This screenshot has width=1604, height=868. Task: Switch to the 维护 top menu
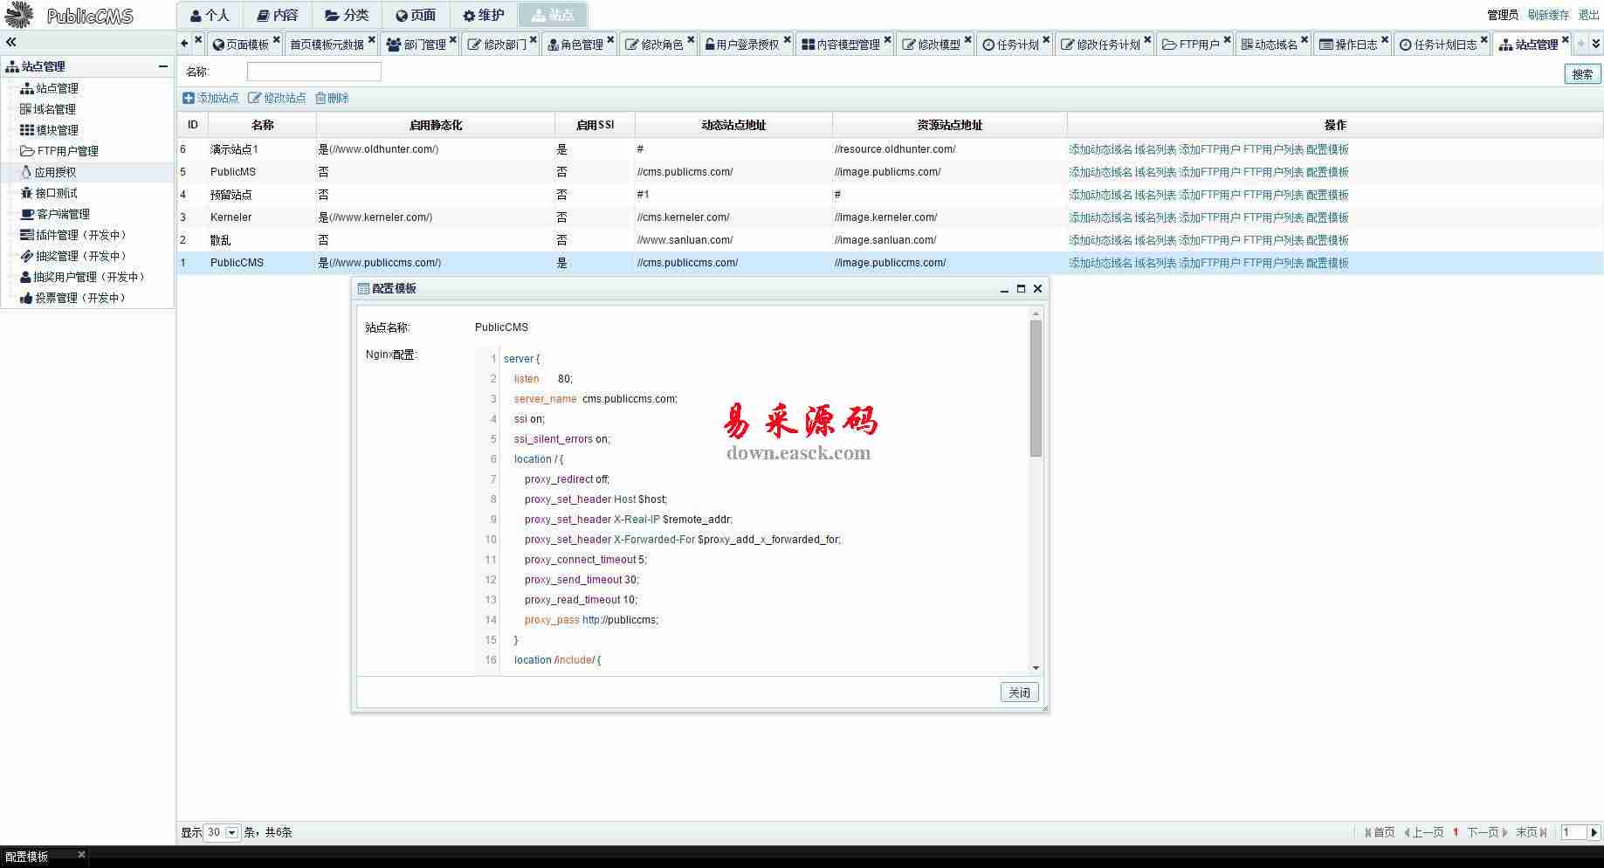coord(484,15)
